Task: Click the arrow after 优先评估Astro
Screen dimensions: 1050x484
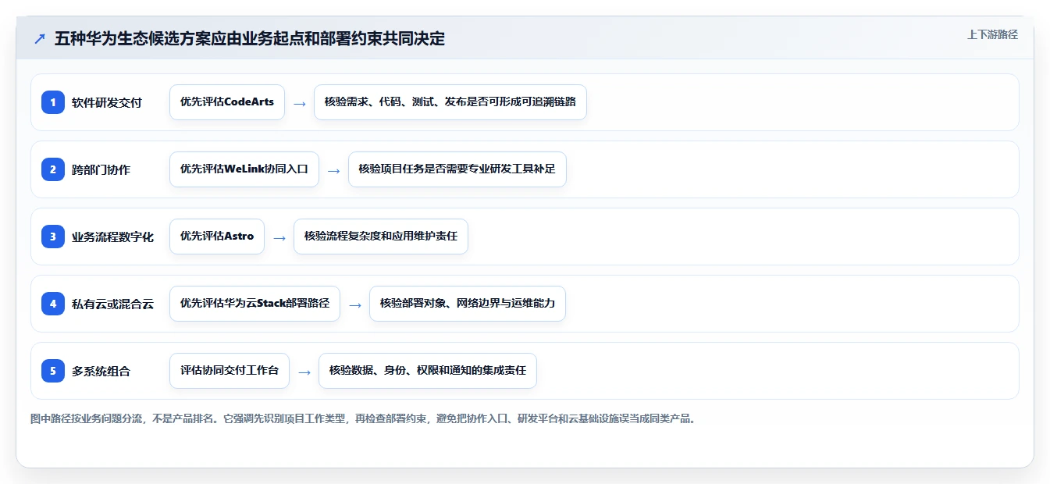Action: pyautogui.click(x=279, y=237)
